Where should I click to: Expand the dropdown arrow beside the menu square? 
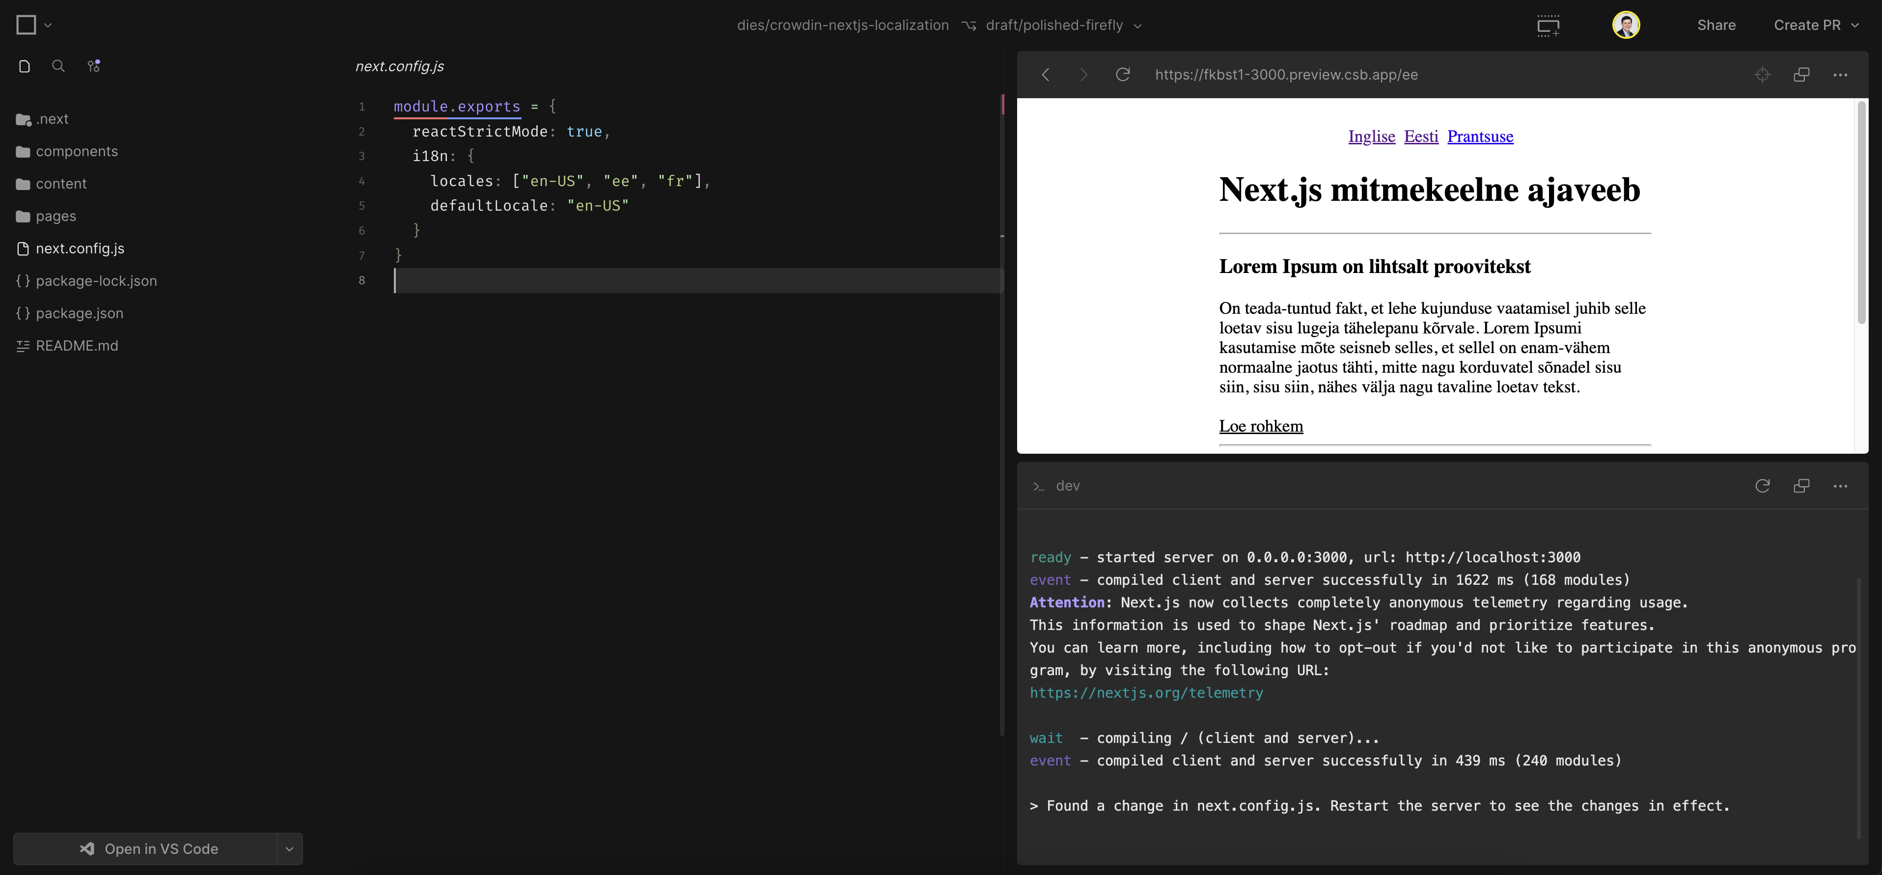coord(48,25)
